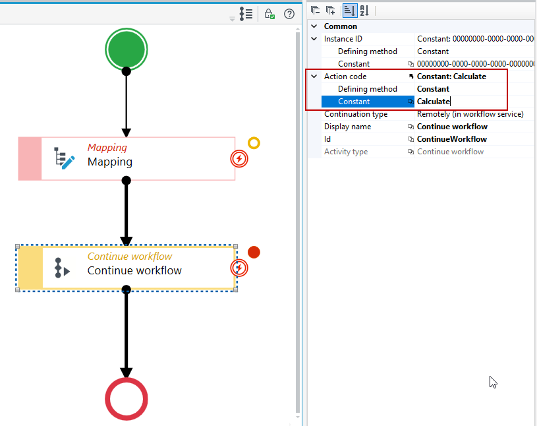Screen dimensions: 537x426
Task: Toggle the yellow ring breakpoint on Mapping
Action: (254, 143)
